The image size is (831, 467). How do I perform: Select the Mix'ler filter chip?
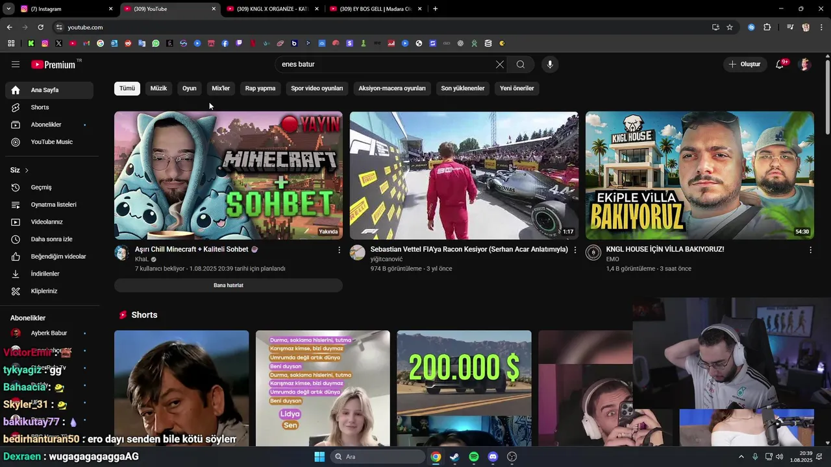click(221, 88)
